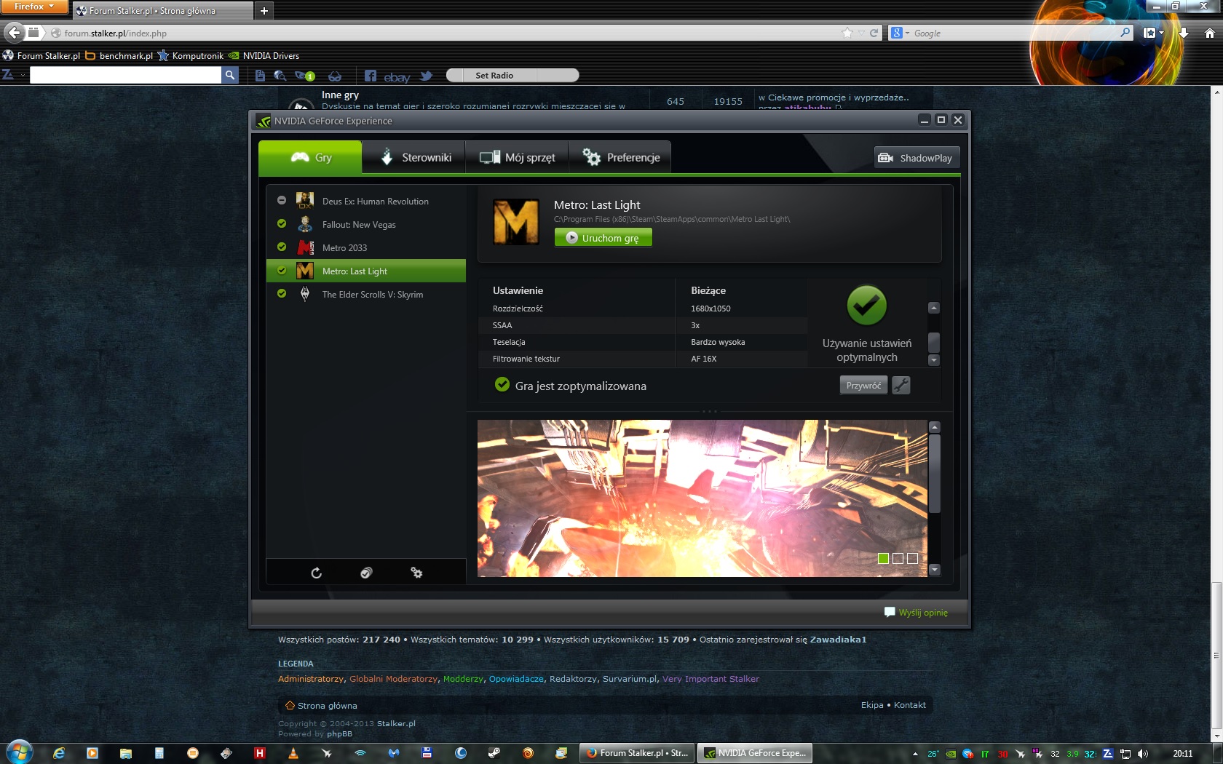Open the Windows Start menu
The height and width of the screenshot is (764, 1223).
(x=19, y=752)
